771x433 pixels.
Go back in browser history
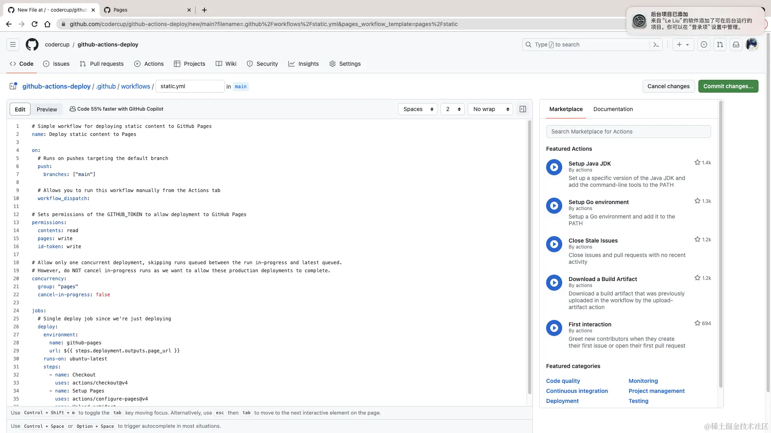[9, 24]
